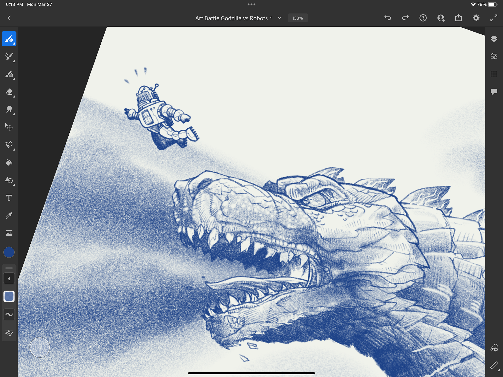The width and height of the screenshot is (503, 377).
Task: Open the Ruler drawing aids
Action: point(494,365)
